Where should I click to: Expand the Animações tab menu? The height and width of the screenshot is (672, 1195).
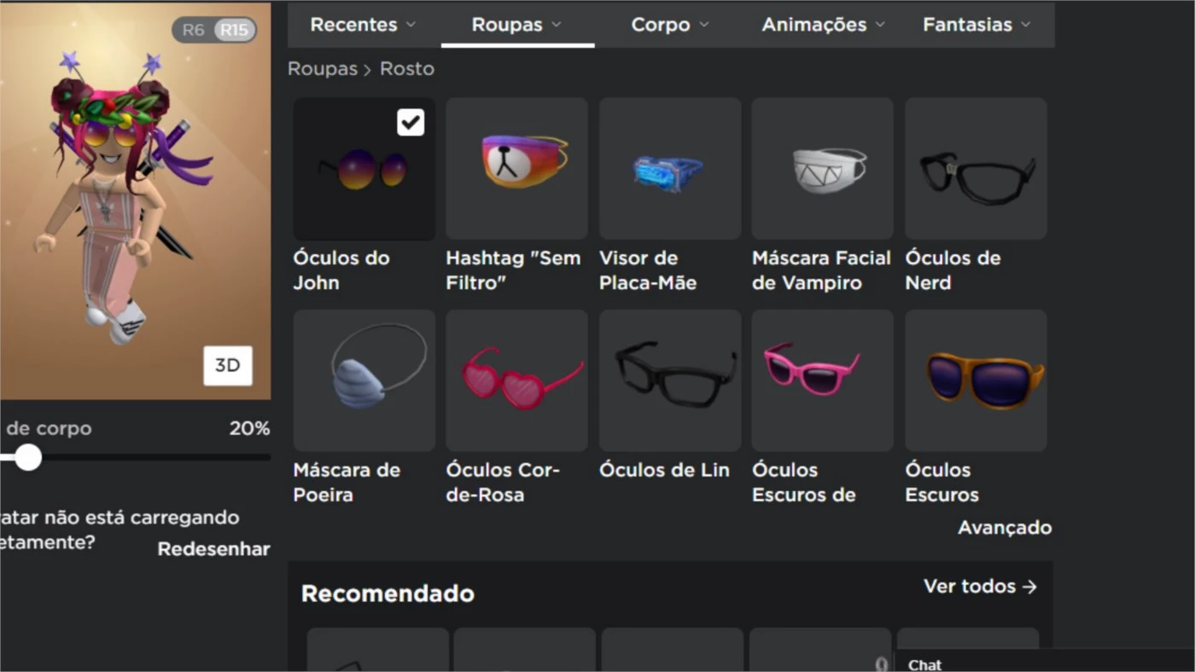click(x=823, y=25)
